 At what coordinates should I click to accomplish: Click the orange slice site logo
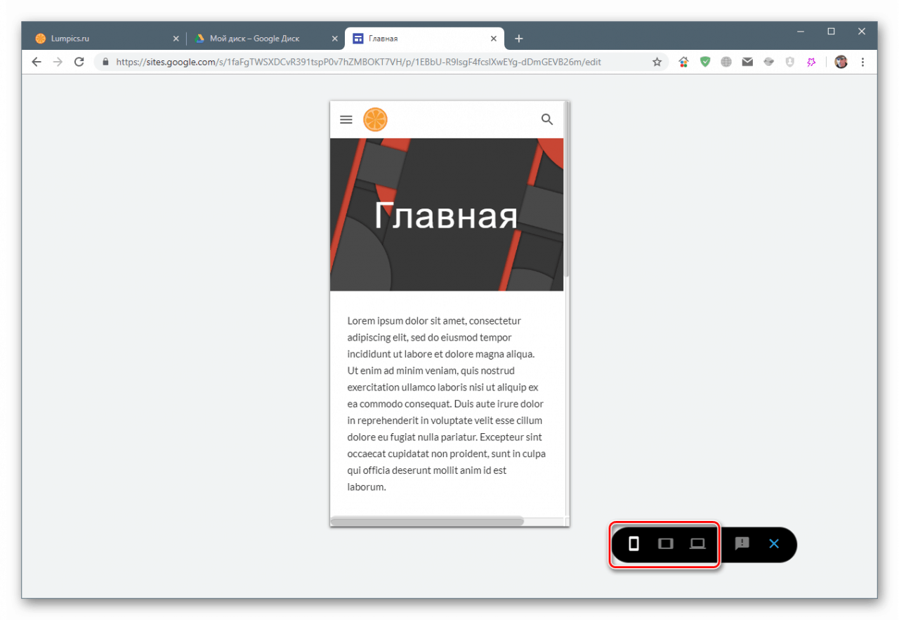pos(375,119)
